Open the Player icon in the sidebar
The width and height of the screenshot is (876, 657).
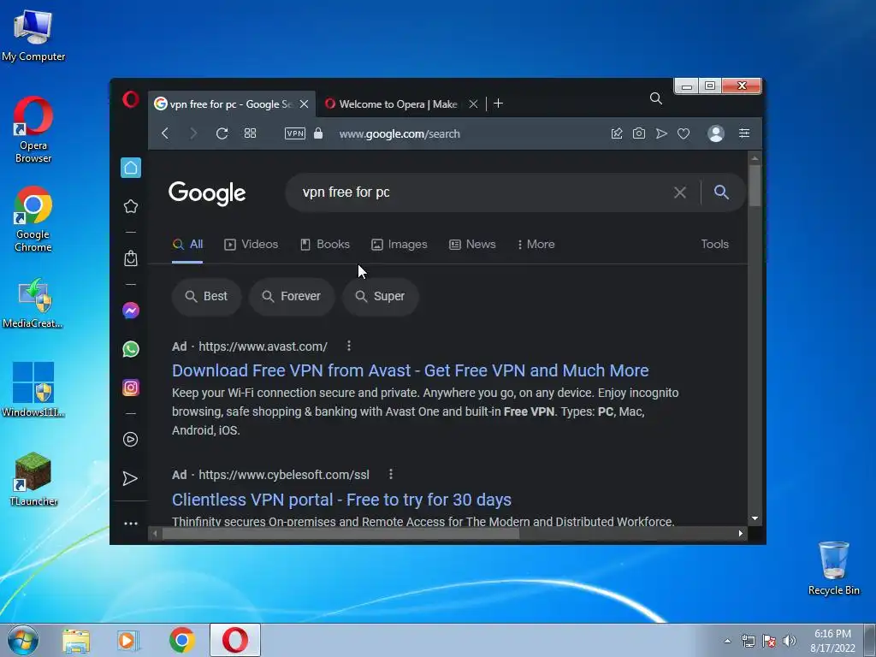pyautogui.click(x=130, y=439)
